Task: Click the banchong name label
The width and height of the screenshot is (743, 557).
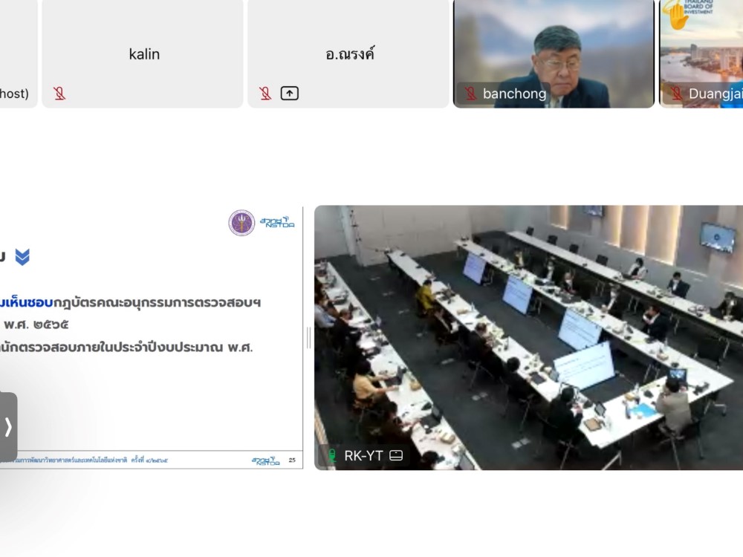Action: 514,94
